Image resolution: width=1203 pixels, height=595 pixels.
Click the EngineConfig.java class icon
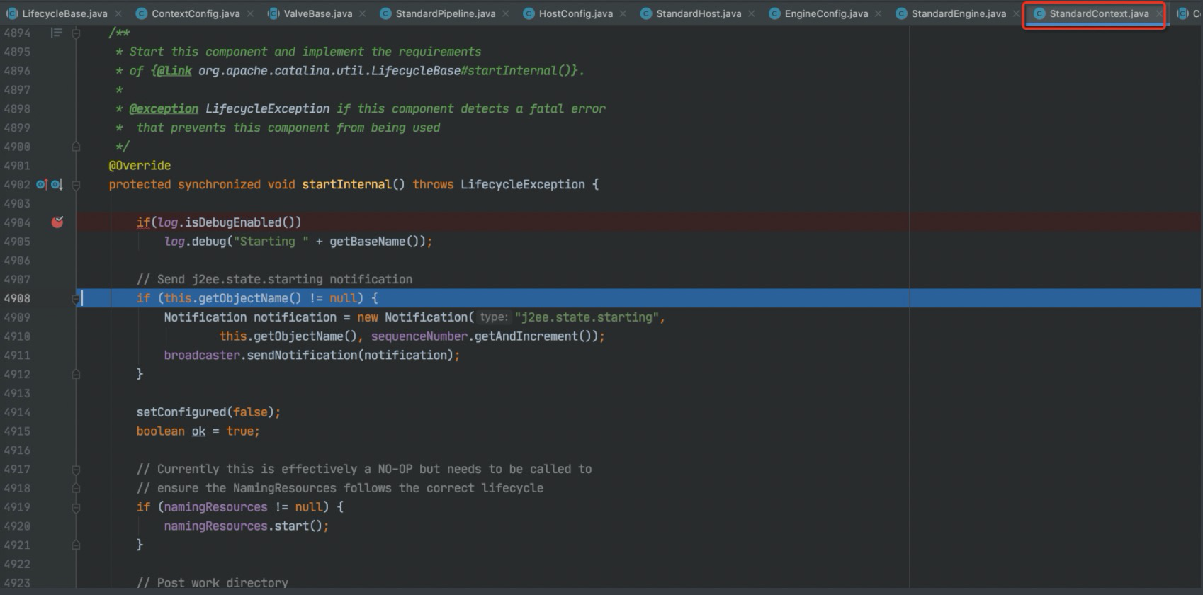click(x=774, y=13)
